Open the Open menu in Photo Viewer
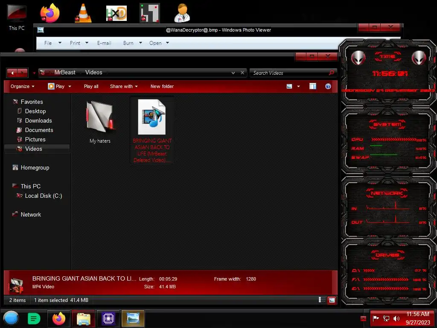Viewport: 437px width, 328px height. [159, 43]
